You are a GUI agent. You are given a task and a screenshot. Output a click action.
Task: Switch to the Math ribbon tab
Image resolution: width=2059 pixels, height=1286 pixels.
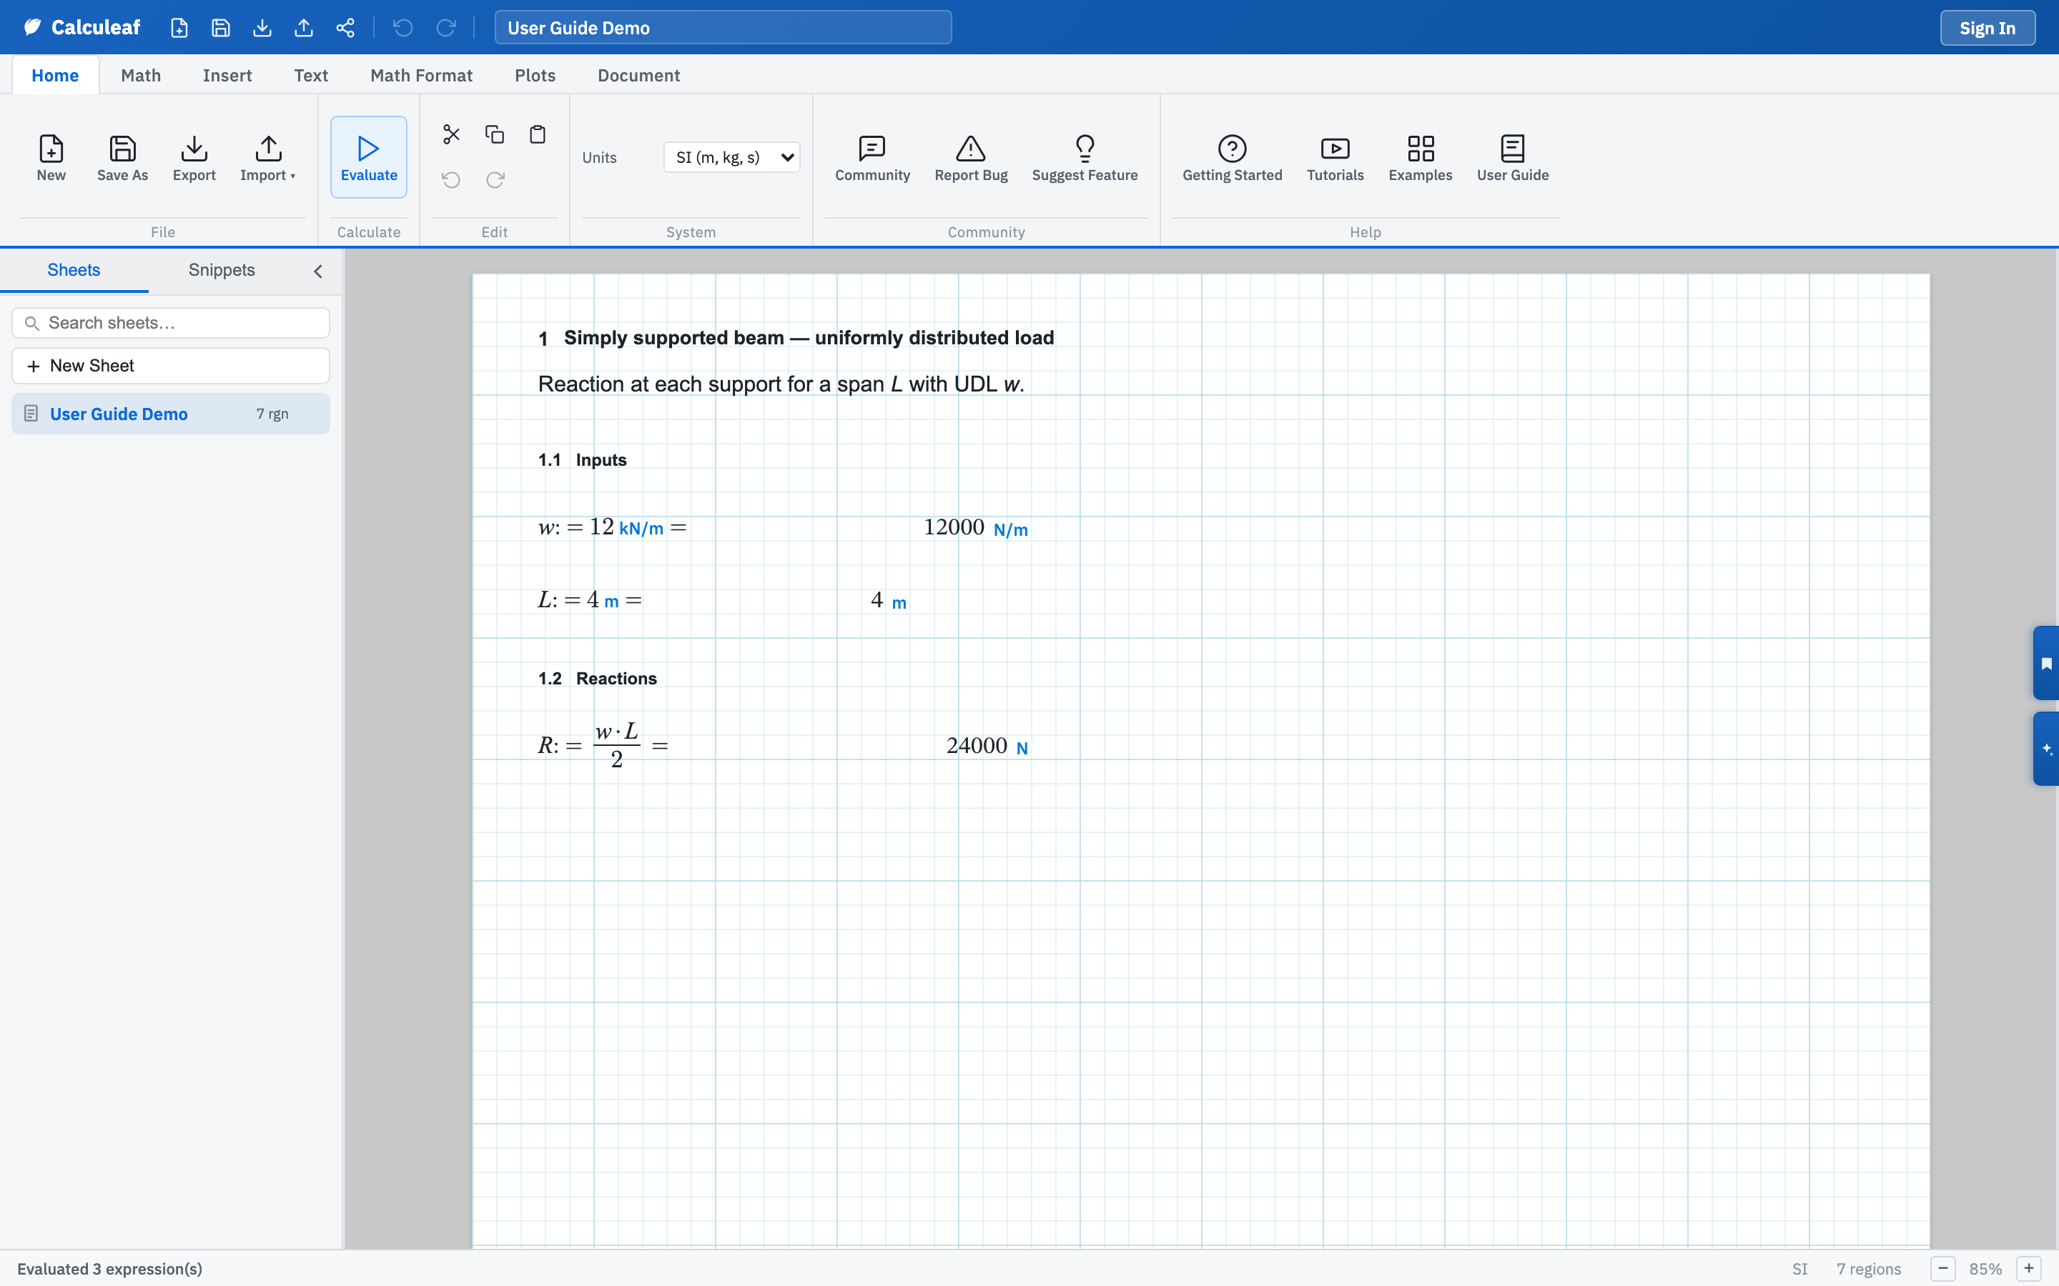point(142,75)
